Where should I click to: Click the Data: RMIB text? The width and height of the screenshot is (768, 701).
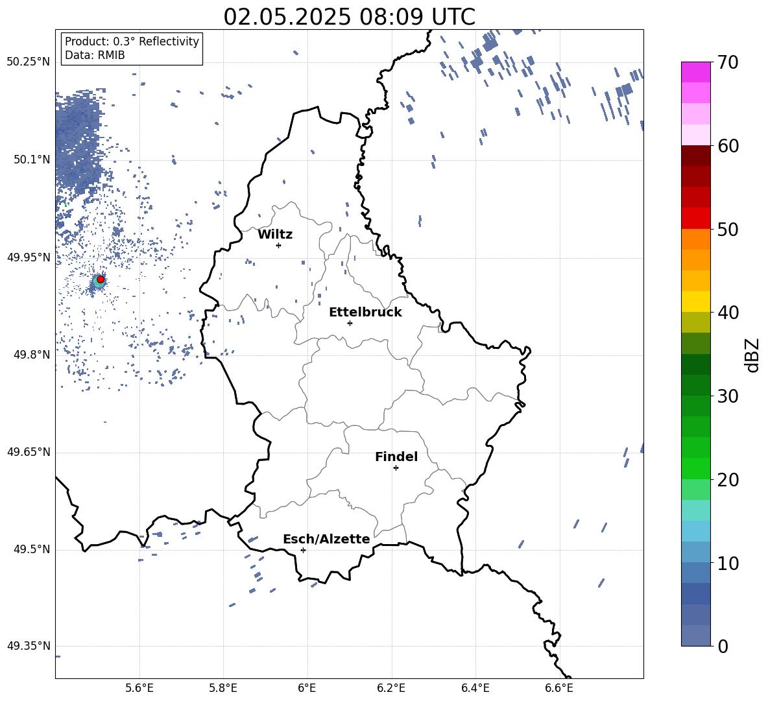pyautogui.click(x=95, y=55)
